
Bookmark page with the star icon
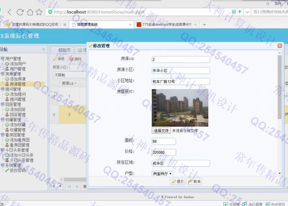(39, 12)
